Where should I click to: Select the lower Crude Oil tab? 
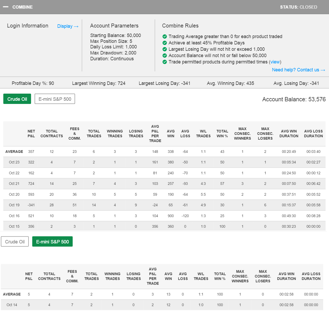(15, 242)
